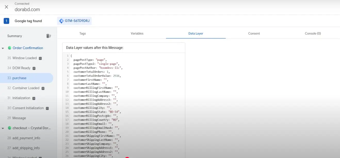Select the 33 purchase event

pos(19,78)
